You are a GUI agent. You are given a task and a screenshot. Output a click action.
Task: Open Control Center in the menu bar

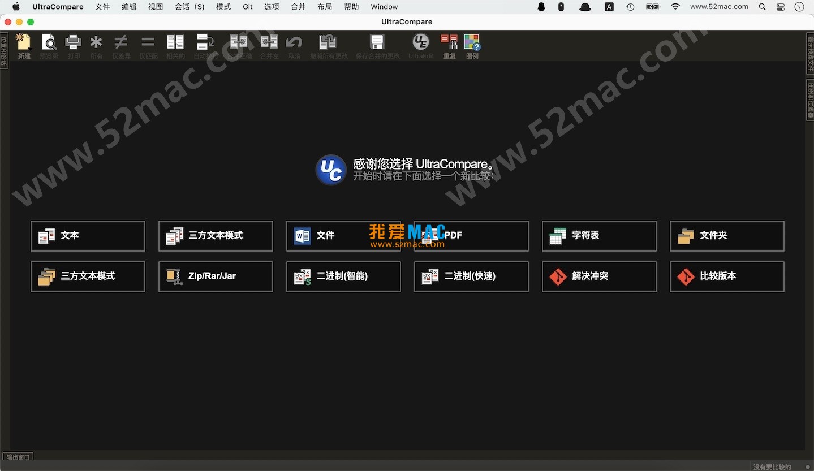(781, 7)
